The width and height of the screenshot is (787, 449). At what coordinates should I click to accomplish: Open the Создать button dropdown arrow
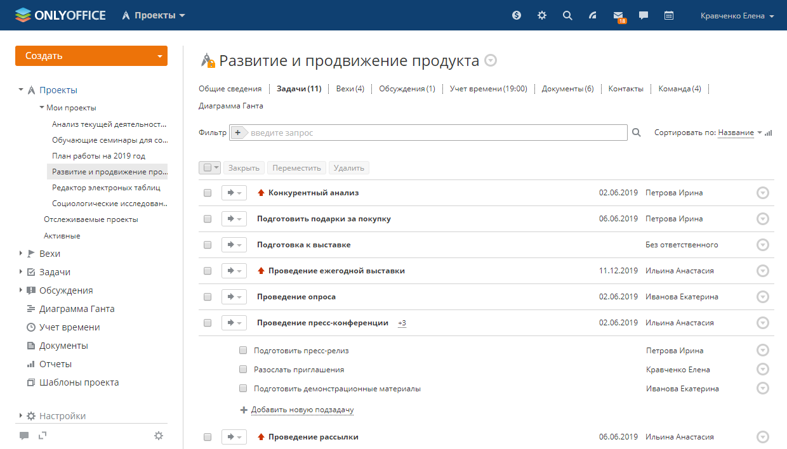coord(159,56)
